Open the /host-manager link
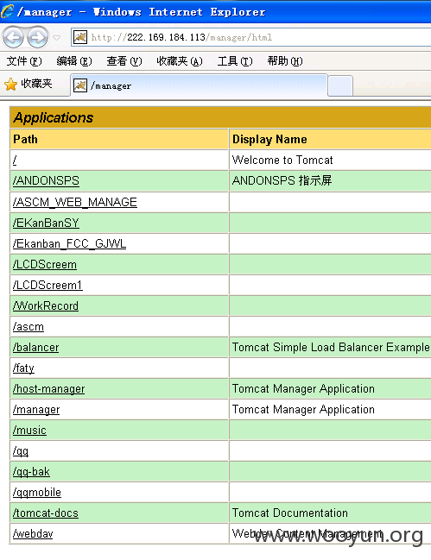This screenshot has height=560, width=431. pos(48,389)
